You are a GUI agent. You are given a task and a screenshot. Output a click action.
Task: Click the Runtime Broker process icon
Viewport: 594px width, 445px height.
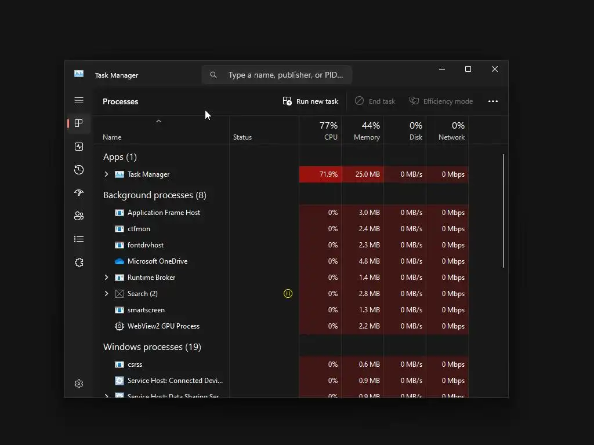pyautogui.click(x=119, y=278)
